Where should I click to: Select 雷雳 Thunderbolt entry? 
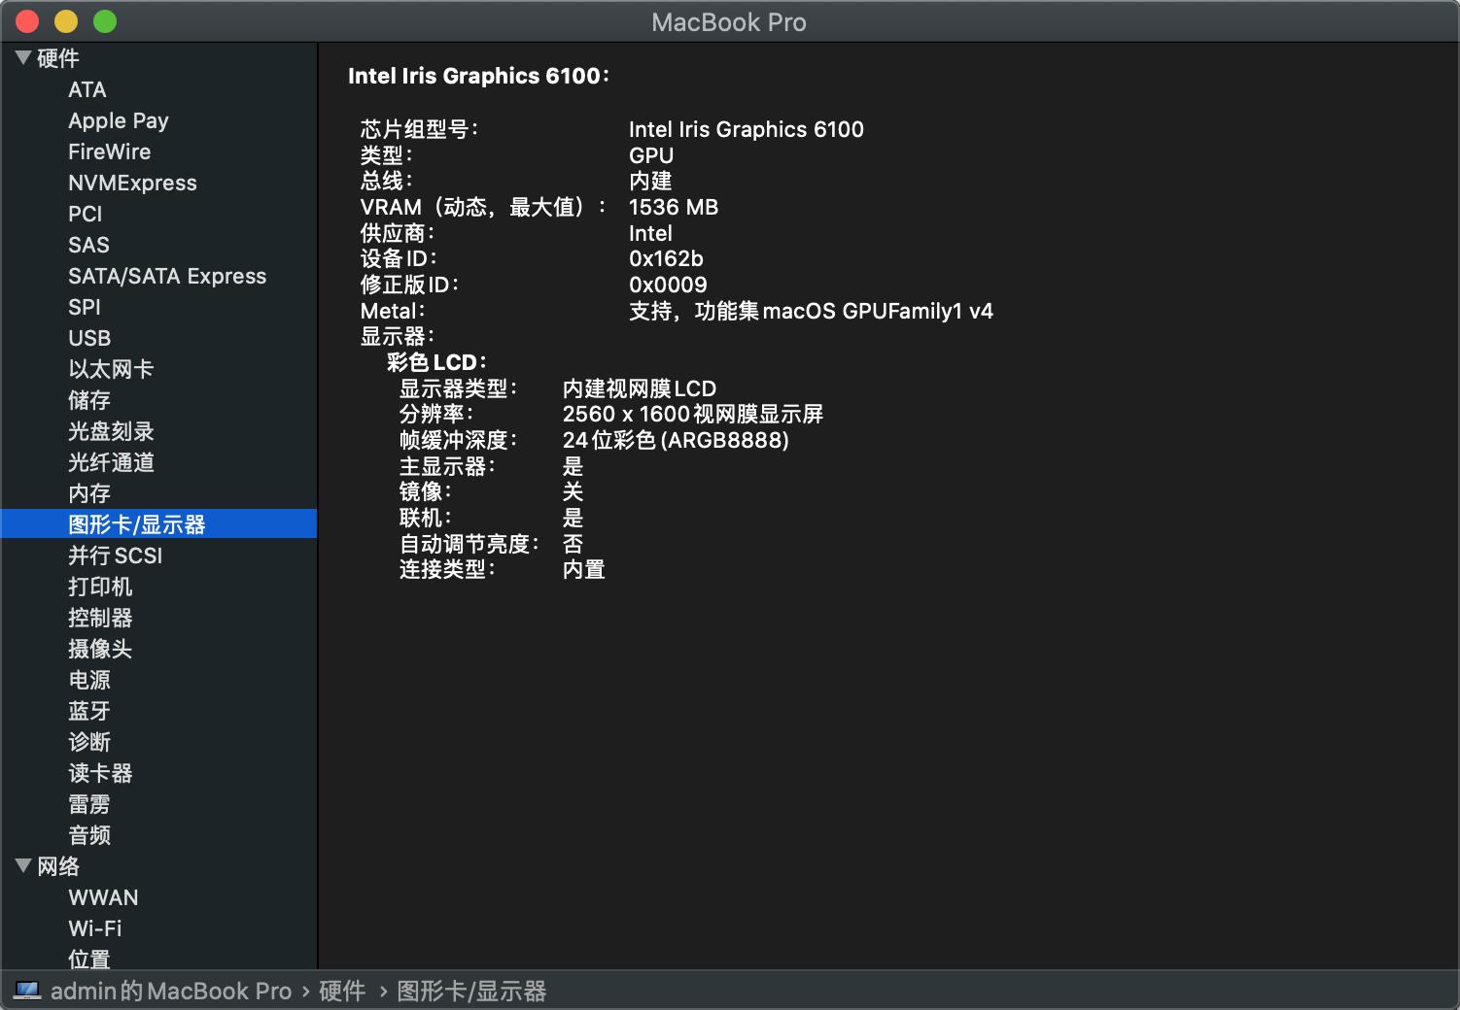tap(89, 805)
